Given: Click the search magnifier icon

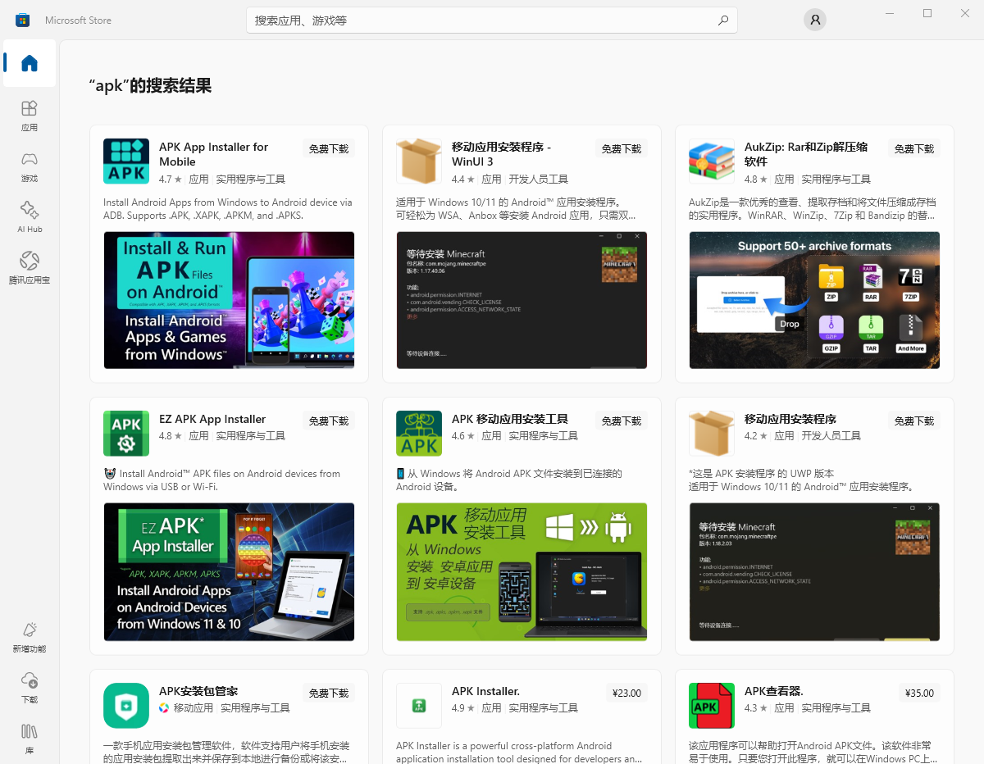Looking at the screenshot, I should [x=722, y=20].
